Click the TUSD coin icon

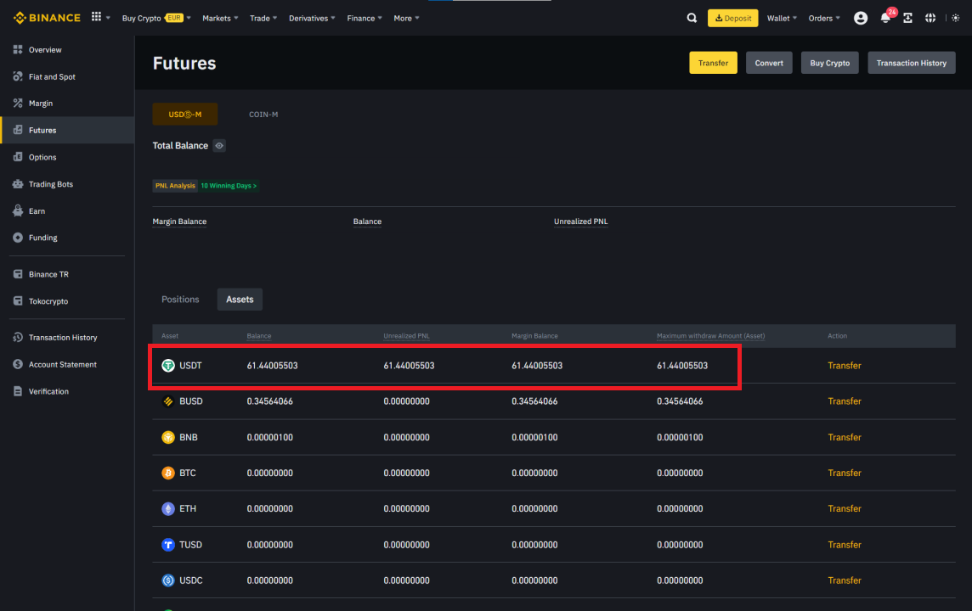click(168, 545)
